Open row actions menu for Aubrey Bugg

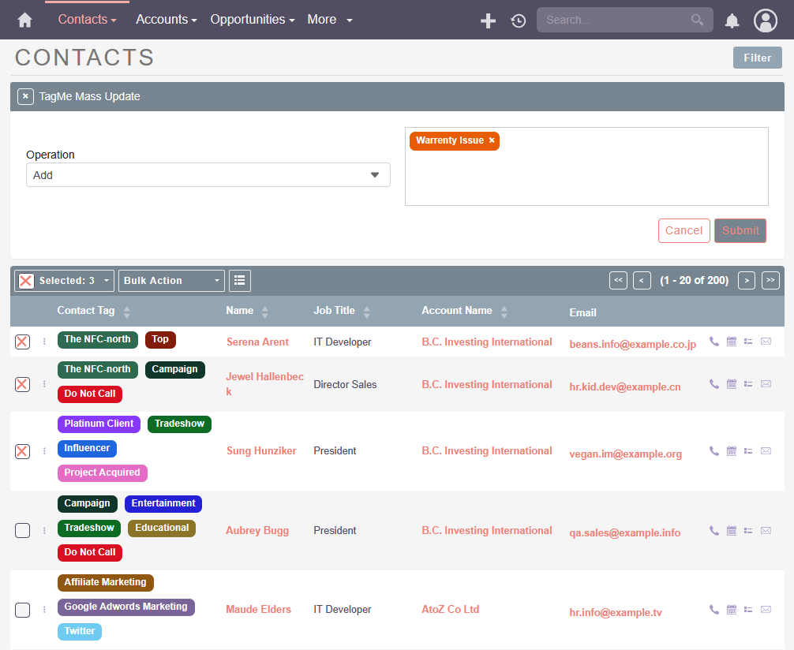click(x=44, y=531)
